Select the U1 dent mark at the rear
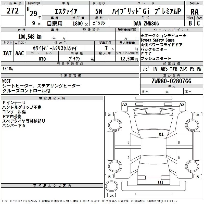Viewport: 204px width, 204px height. pyautogui.click(x=161, y=182)
